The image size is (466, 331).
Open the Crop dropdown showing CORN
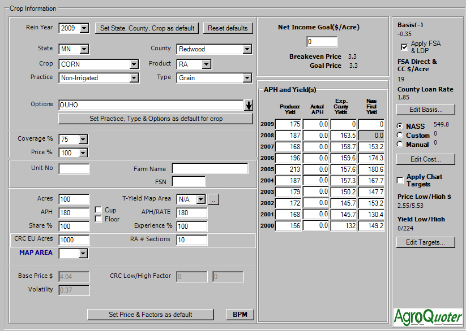pos(134,64)
